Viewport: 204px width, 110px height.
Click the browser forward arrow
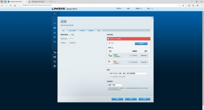(6, 5)
